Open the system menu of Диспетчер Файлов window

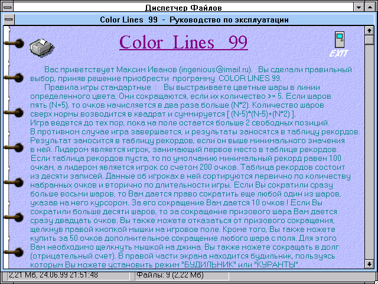click(8, 8)
